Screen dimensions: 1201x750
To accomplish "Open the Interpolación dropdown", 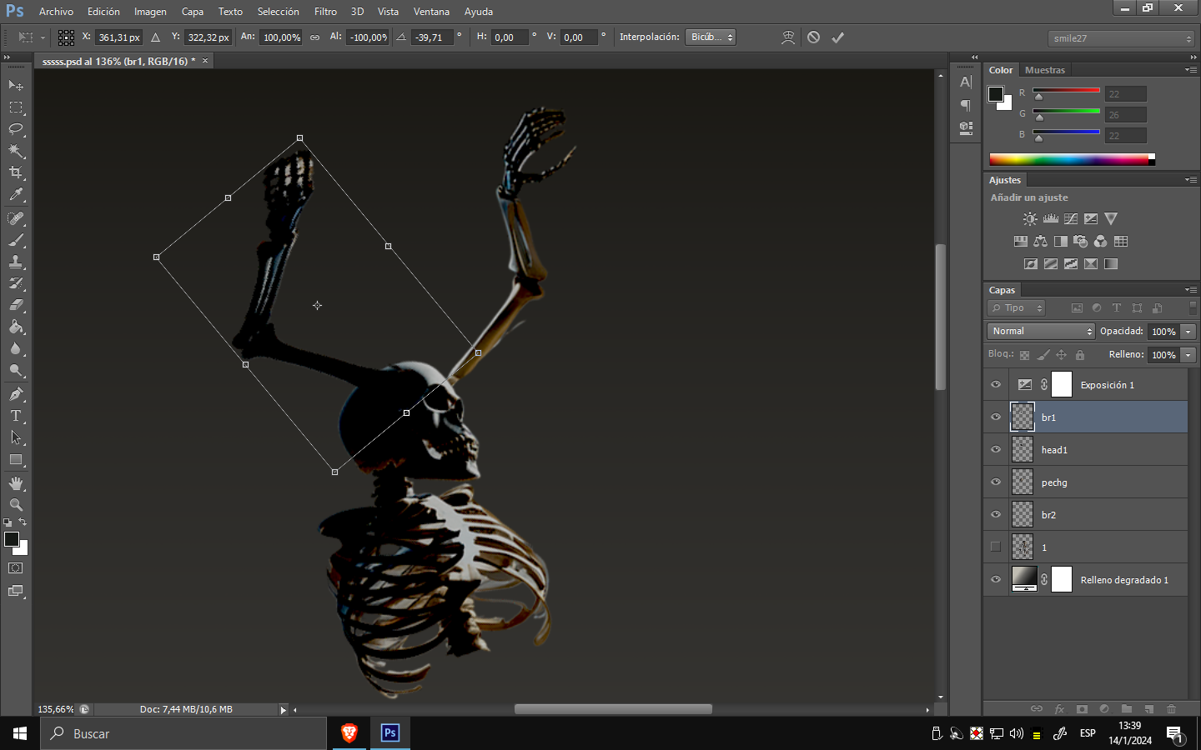I will coord(711,37).
